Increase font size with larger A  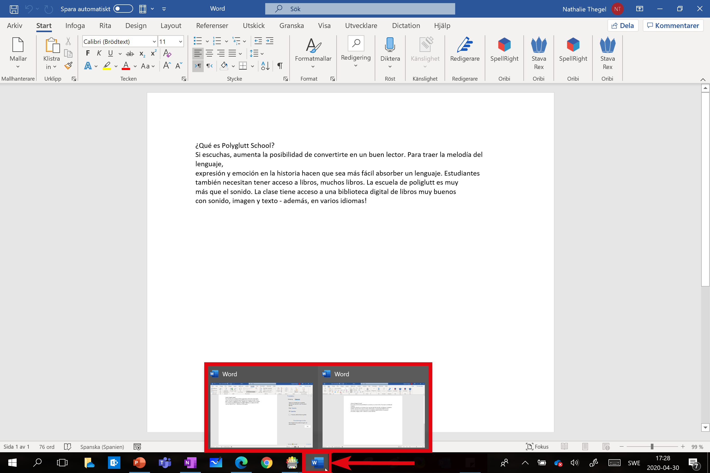tap(167, 65)
